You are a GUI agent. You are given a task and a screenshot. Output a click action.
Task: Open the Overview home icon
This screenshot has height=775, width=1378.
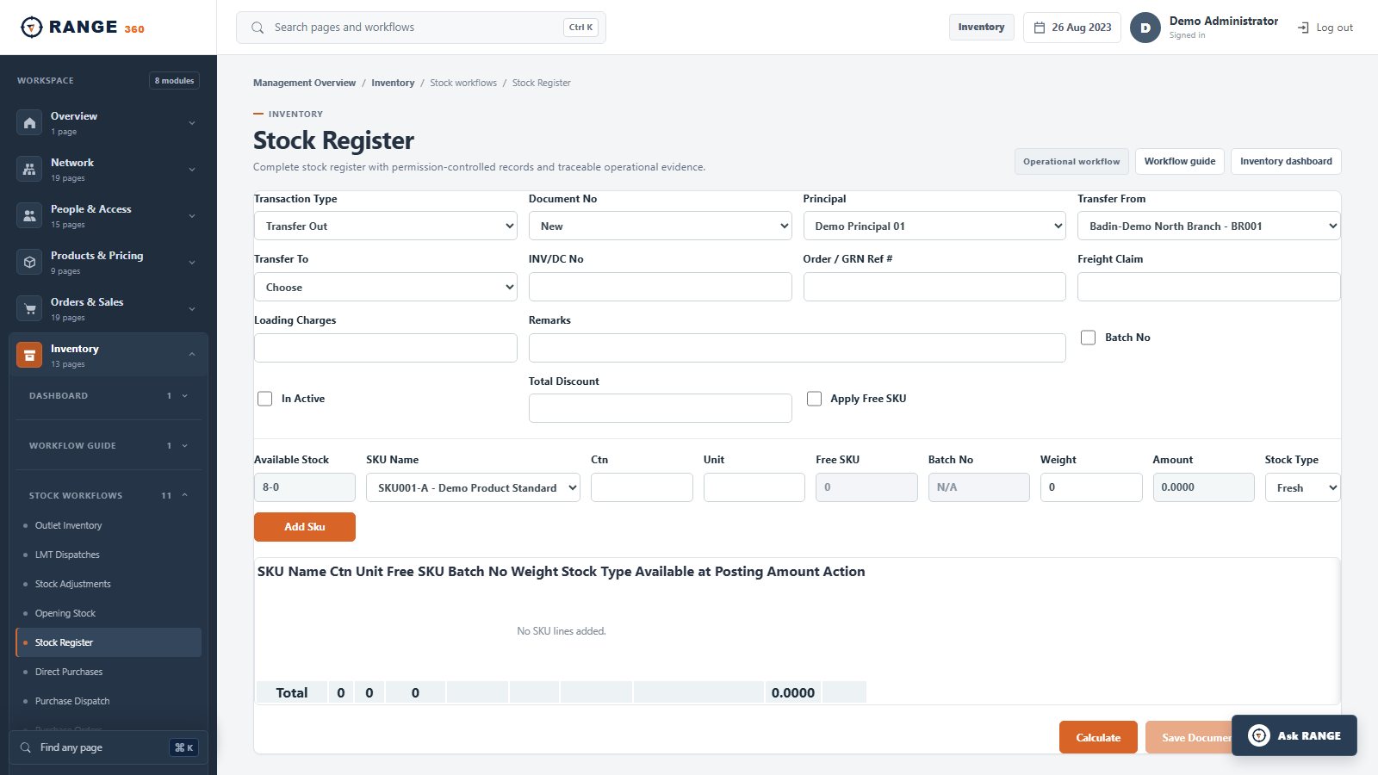click(x=29, y=122)
